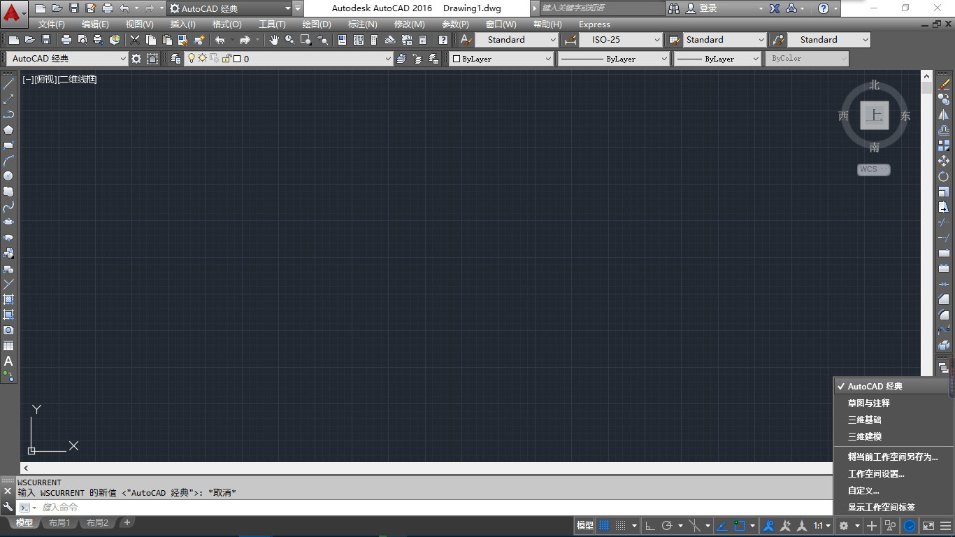Open the 绘图(D) menu
The image size is (955, 537).
[x=317, y=24]
